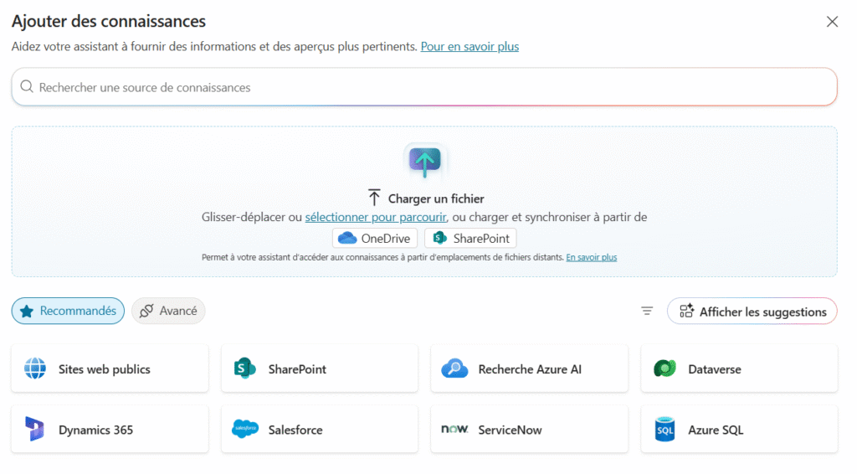Click Afficher les suggestions button
Image resolution: width=857 pixels, height=474 pixels.
tap(752, 312)
